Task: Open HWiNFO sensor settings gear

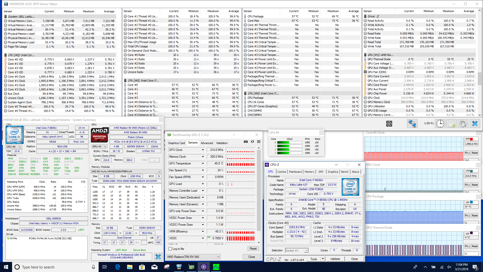Action: pyautogui.click(x=463, y=124)
